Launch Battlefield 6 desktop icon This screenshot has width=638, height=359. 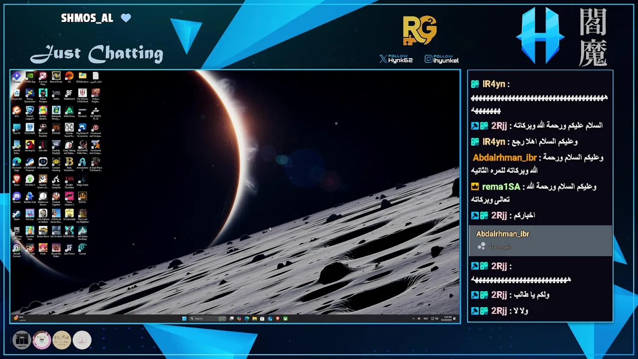pyautogui.click(x=69, y=94)
